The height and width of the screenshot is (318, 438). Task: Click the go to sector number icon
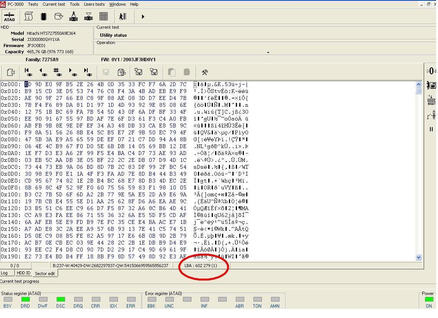click(x=57, y=72)
